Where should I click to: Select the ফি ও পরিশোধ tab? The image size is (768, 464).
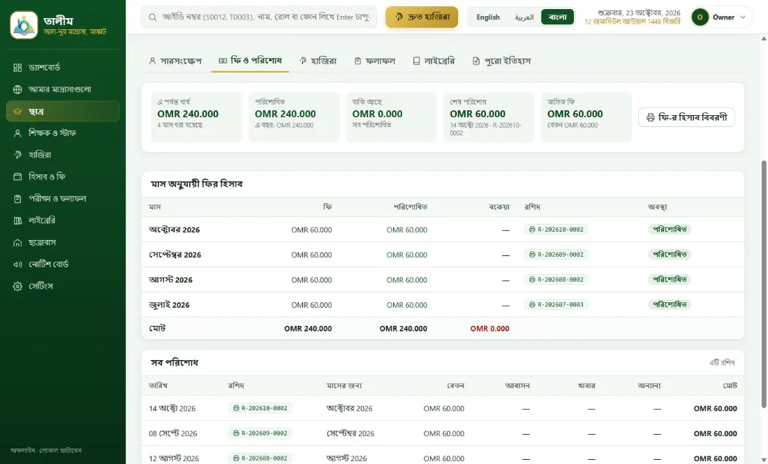coord(250,61)
